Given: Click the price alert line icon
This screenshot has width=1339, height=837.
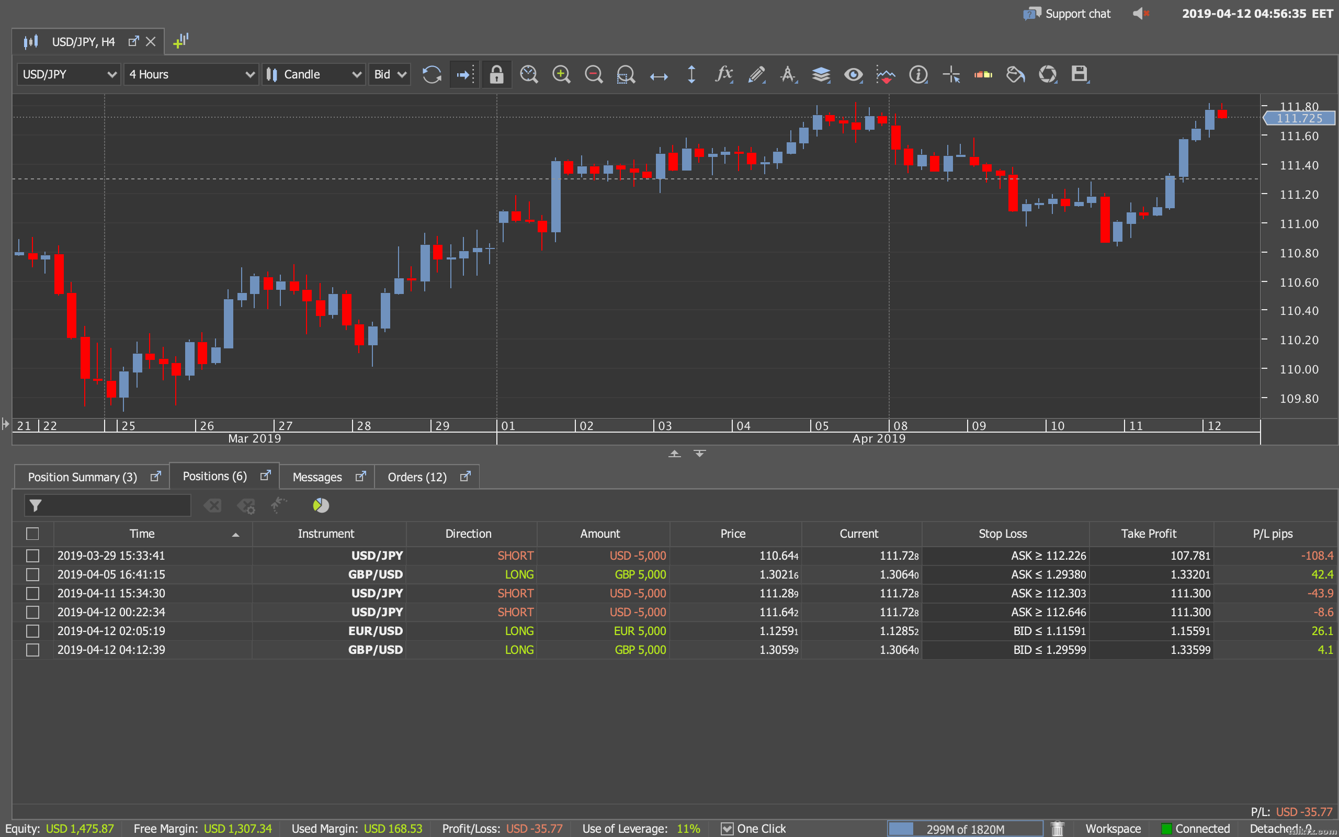Looking at the screenshot, I should pyautogui.click(x=886, y=74).
